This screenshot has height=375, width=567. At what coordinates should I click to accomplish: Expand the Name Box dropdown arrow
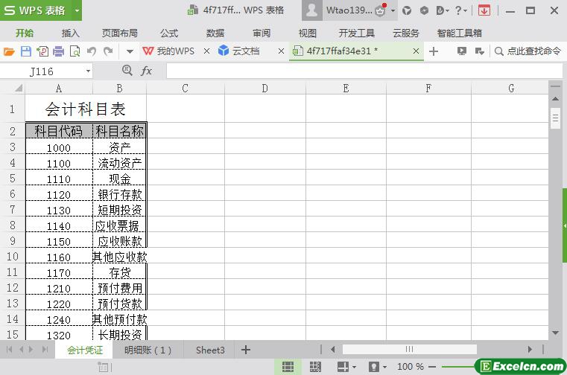click(x=88, y=71)
